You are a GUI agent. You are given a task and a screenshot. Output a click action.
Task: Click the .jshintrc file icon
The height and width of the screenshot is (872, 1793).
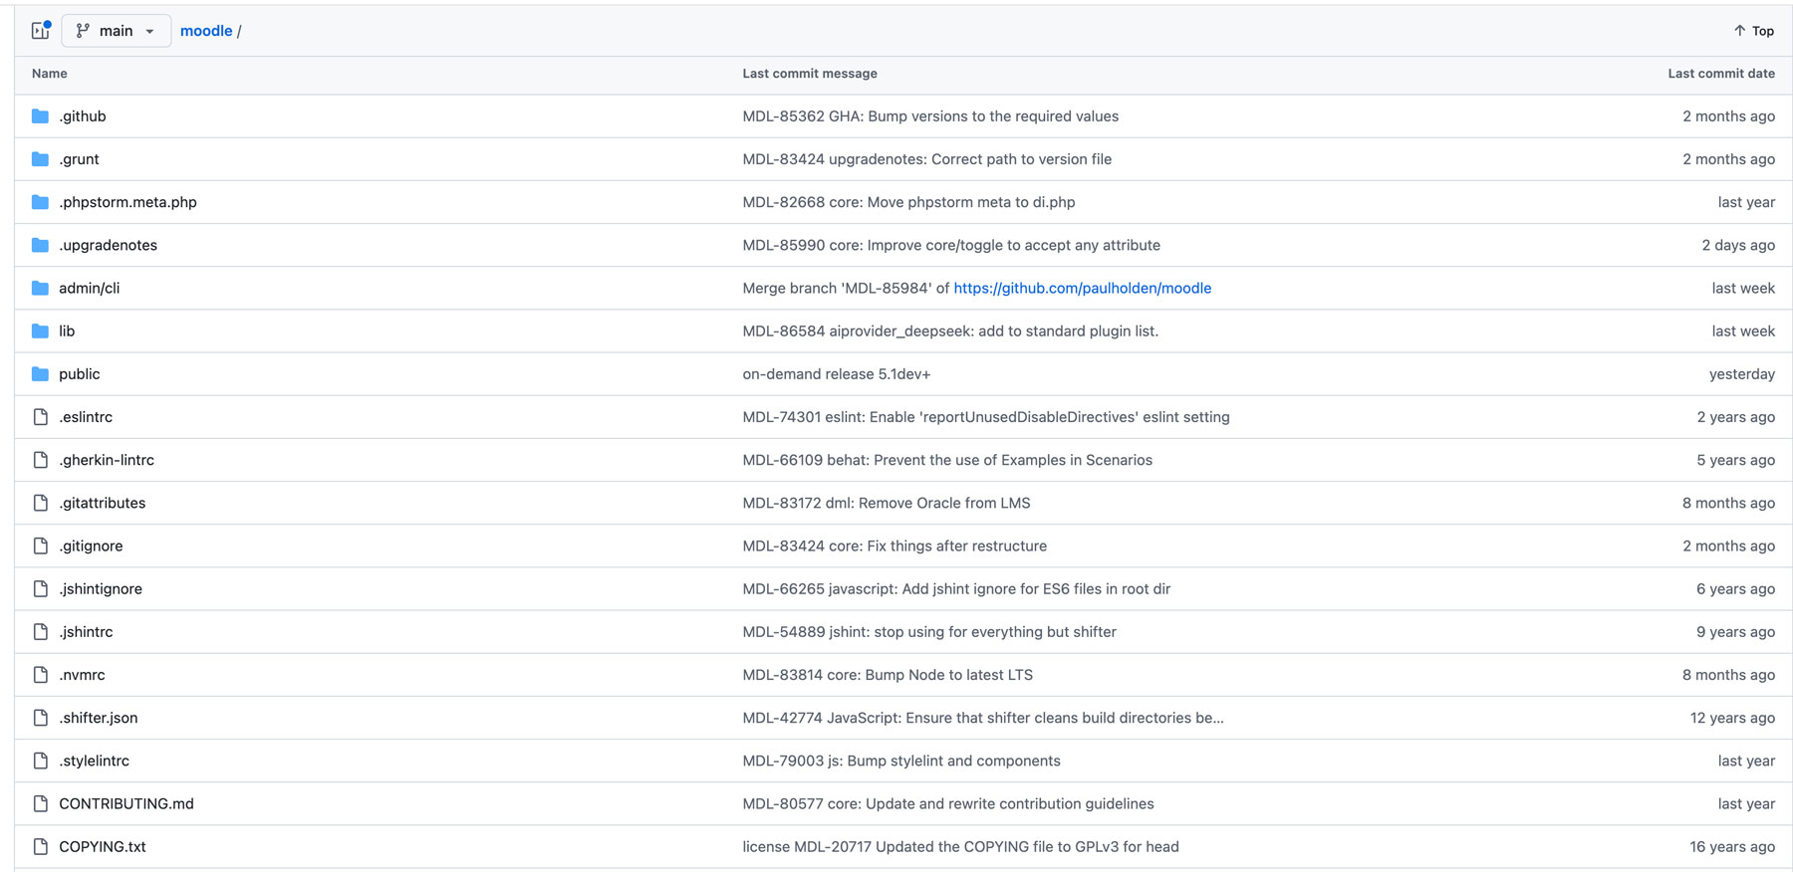(40, 632)
